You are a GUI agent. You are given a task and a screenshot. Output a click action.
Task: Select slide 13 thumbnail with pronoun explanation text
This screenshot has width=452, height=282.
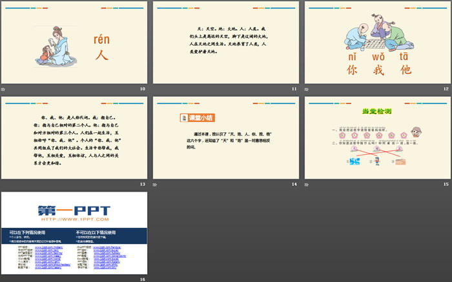coord(74,138)
